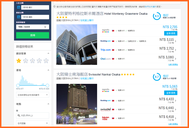189x128 pixels.
Task: Click the NT$ 2,795 agoda price
Action: [x=170, y=27]
